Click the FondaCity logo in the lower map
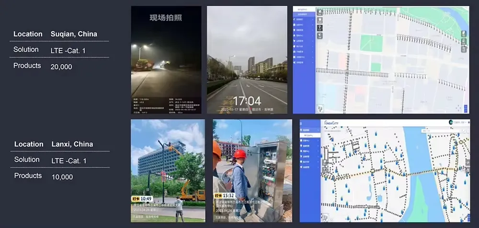479x228 pixels. point(332,122)
